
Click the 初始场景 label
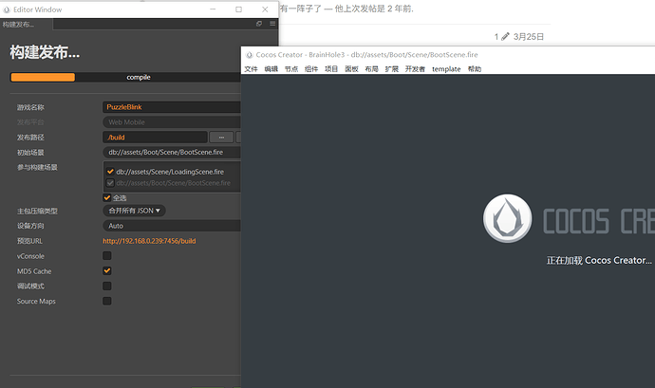coord(30,153)
